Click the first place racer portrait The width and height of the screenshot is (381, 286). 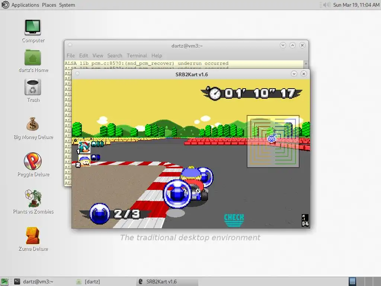point(84,147)
